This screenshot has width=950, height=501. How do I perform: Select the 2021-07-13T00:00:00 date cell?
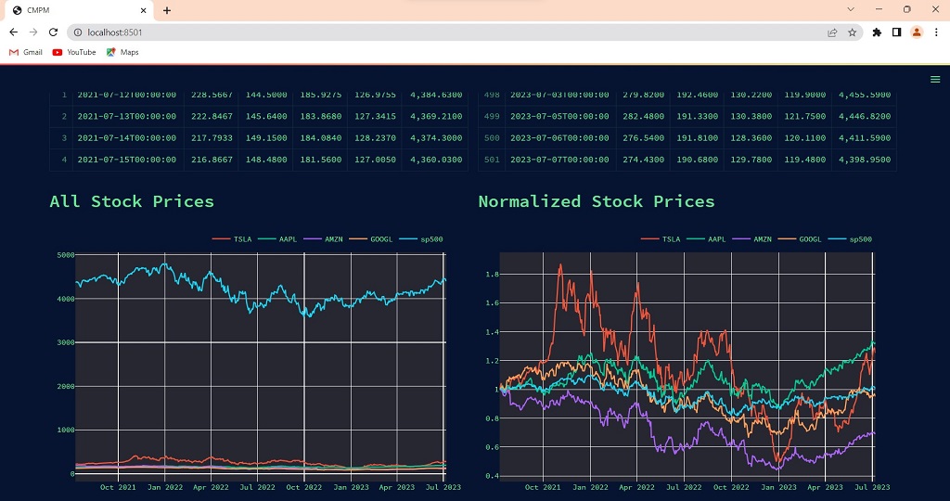tap(127, 116)
